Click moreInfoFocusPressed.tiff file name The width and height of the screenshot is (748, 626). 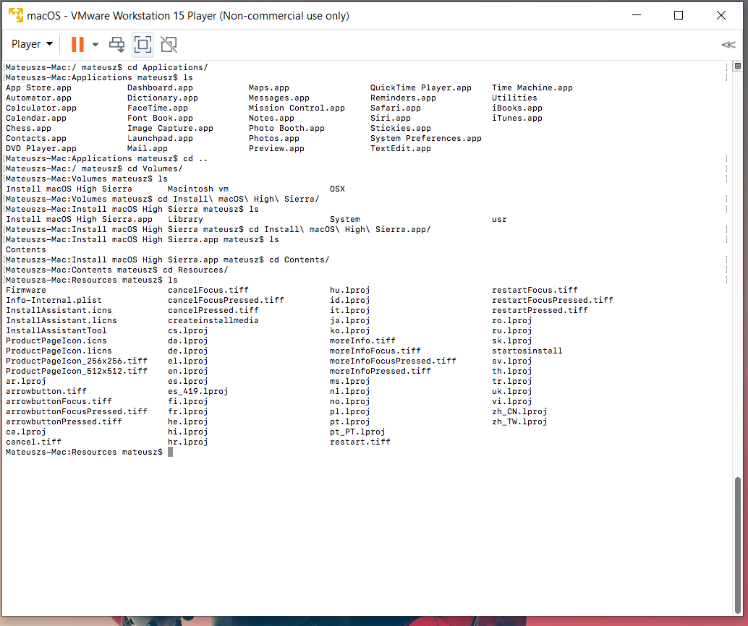[x=393, y=361]
